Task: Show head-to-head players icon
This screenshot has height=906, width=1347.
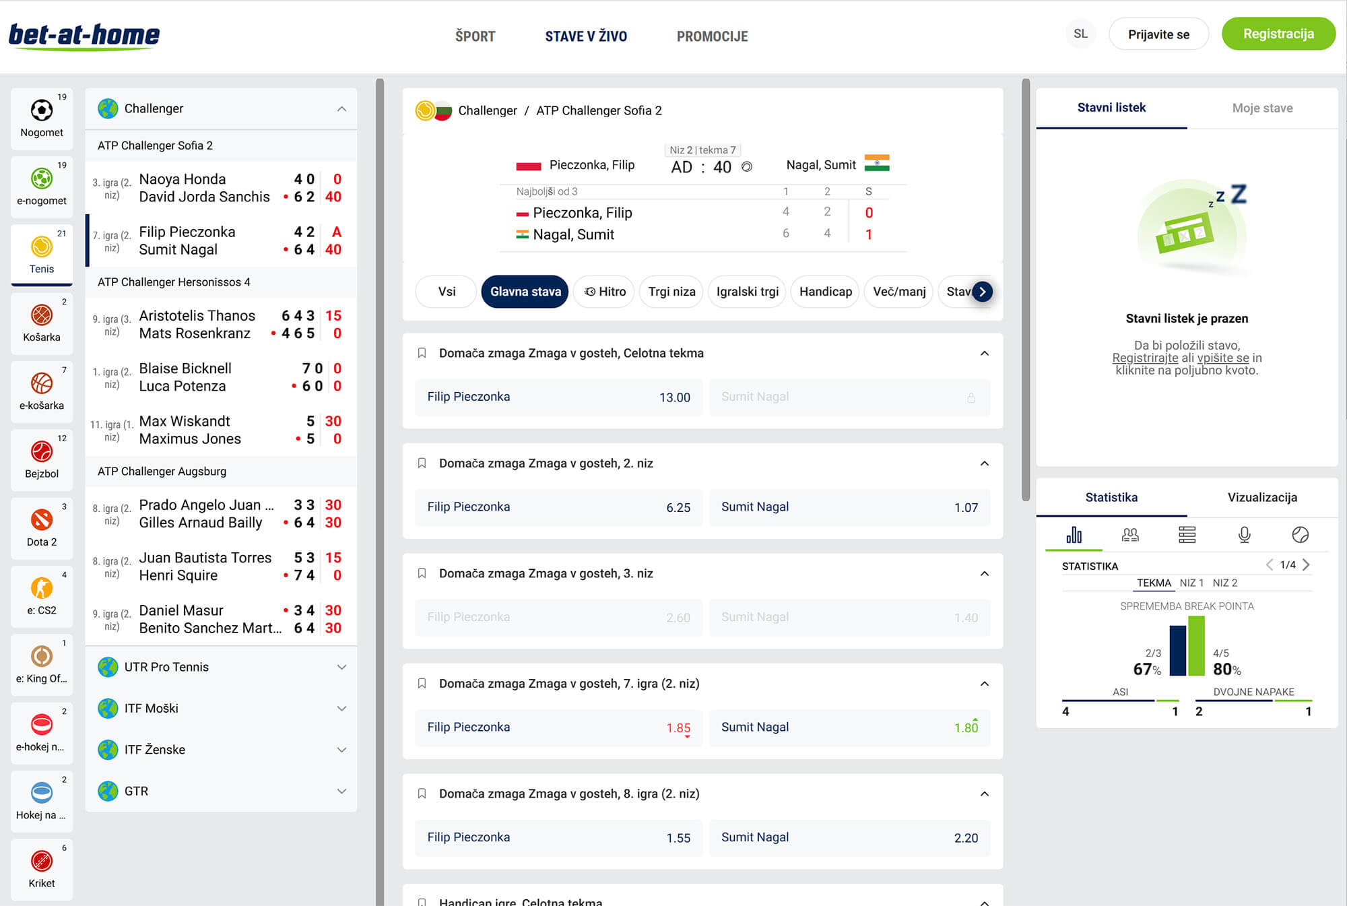Action: [x=1130, y=535]
